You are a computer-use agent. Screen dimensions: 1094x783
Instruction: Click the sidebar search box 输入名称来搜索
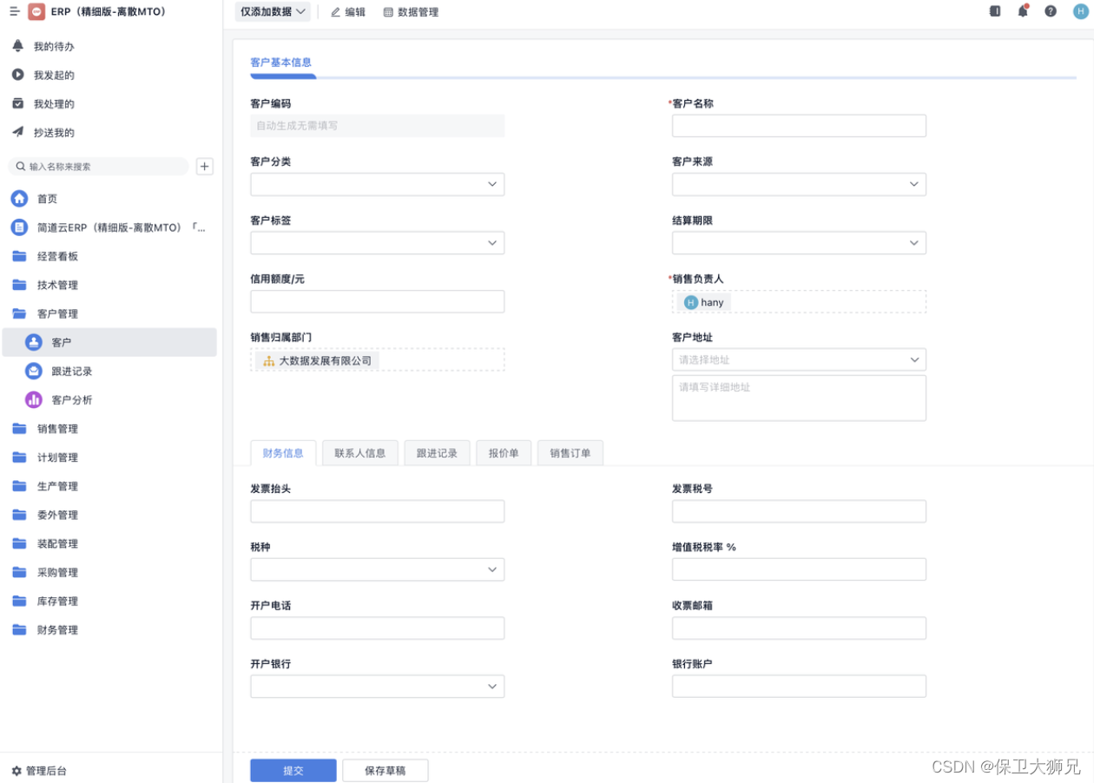click(x=98, y=166)
